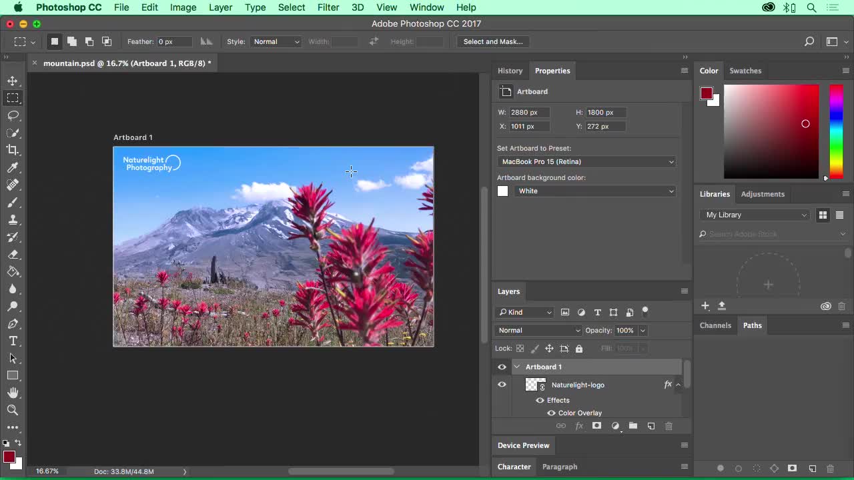This screenshot has height=480, width=854.
Task: Add a layer mask from the Layers panel
Action: click(596, 426)
